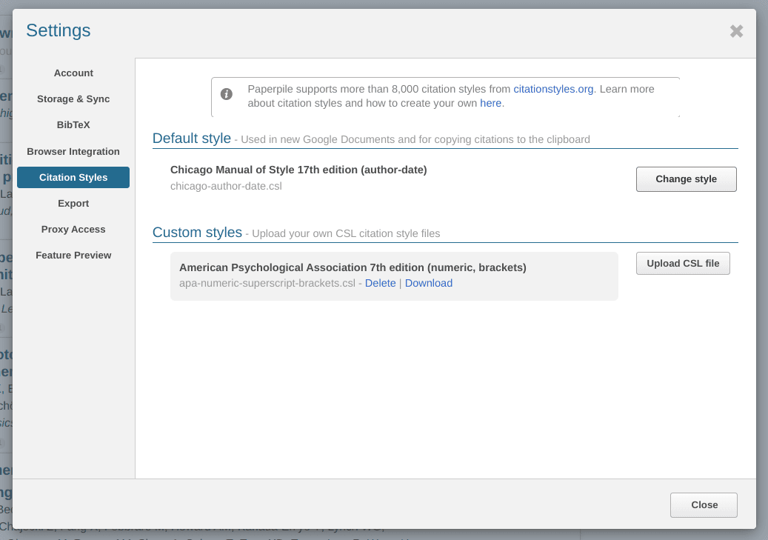Download the apa-numeric-superscript-brackets.csl file

(x=429, y=283)
